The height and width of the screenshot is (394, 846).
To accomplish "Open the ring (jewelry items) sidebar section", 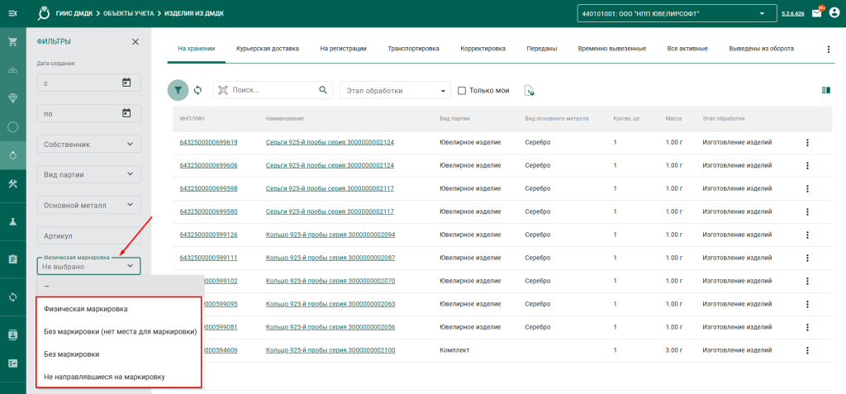I will click(x=13, y=155).
